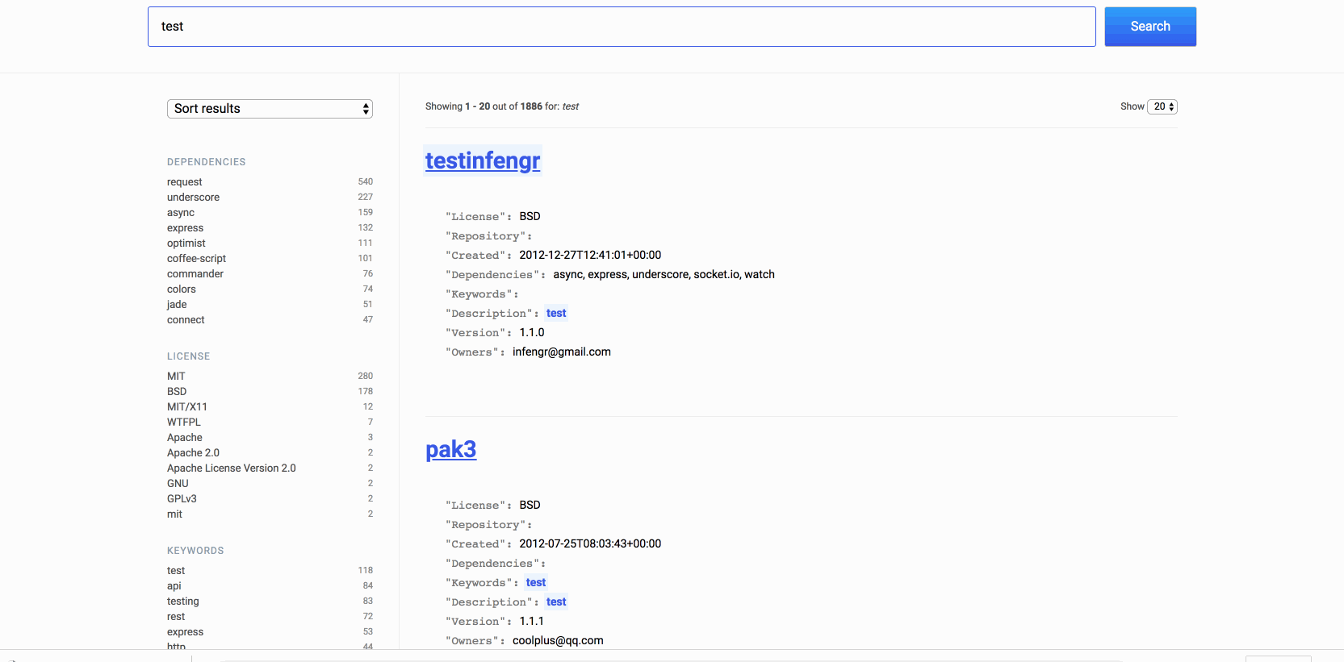Viewport: 1344px width, 662px height.
Task: Click testinfengr version 1.1.0
Action: click(x=532, y=332)
